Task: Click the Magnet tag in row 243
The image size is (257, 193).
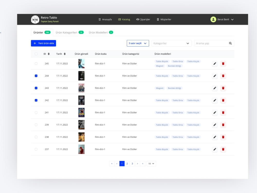Action: pos(160,88)
